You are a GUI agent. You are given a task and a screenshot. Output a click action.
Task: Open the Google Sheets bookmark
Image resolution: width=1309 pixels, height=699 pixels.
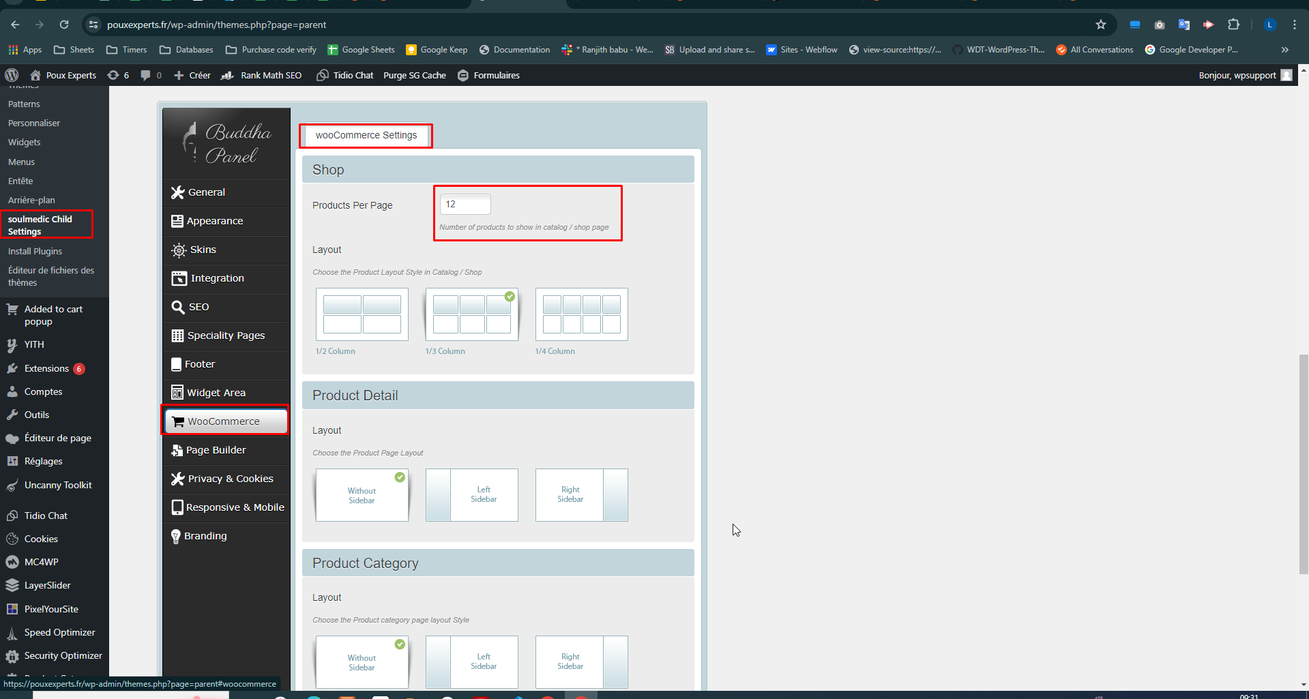362,50
